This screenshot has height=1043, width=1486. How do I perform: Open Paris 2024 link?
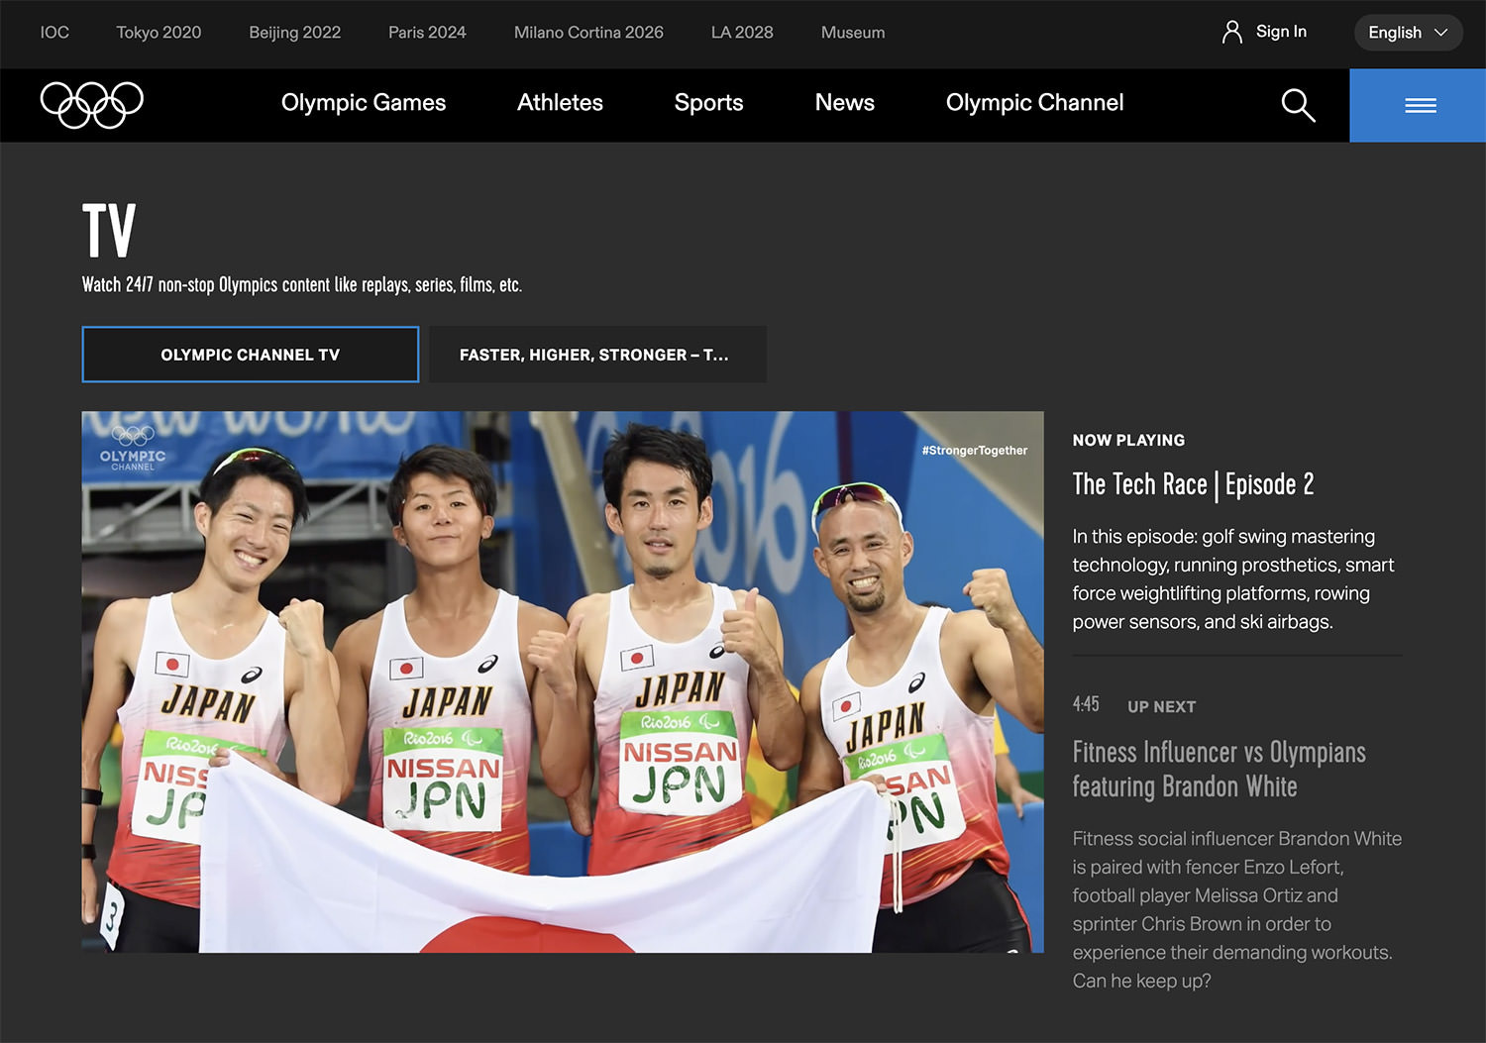pos(427,33)
